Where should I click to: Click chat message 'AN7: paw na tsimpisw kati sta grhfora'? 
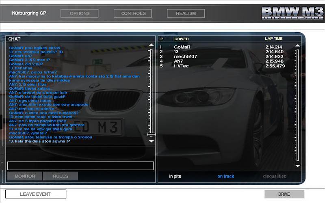[47, 125]
